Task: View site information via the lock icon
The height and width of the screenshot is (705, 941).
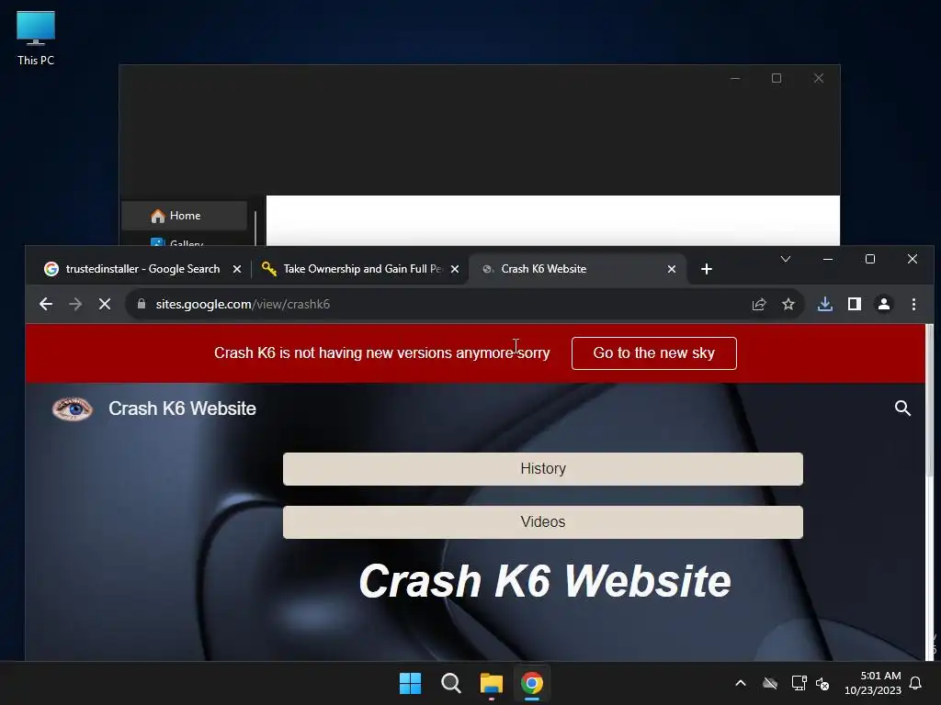Action: coord(141,304)
